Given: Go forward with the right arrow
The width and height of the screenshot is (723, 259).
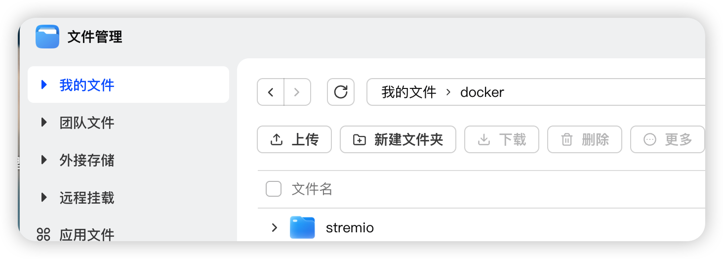Looking at the screenshot, I should (297, 92).
